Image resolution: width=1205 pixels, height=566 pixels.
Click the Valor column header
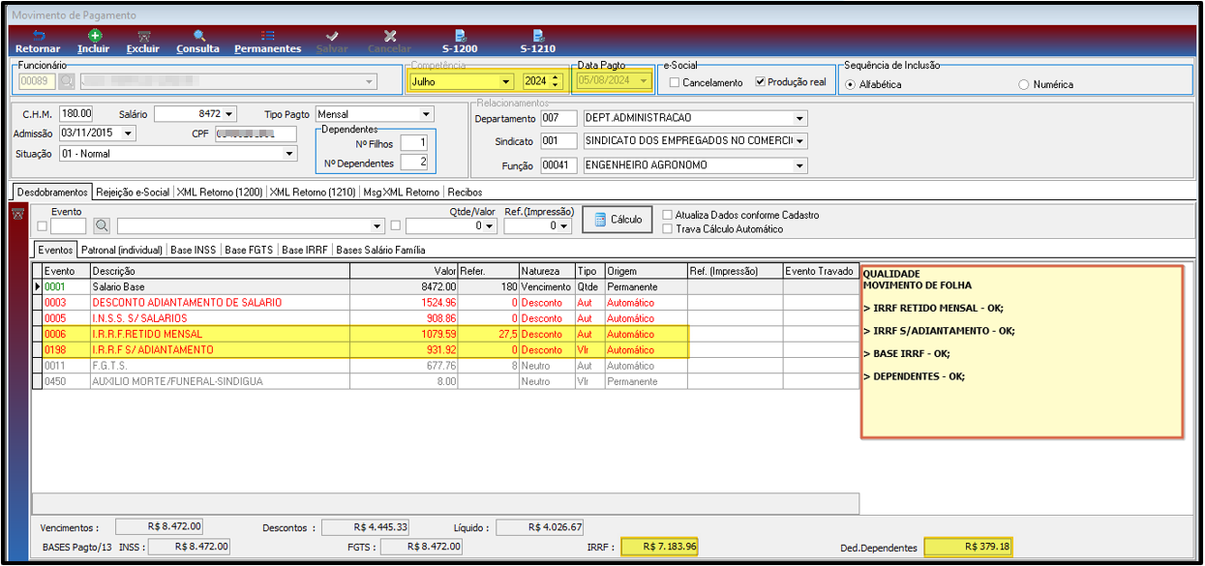click(x=404, y=272)
